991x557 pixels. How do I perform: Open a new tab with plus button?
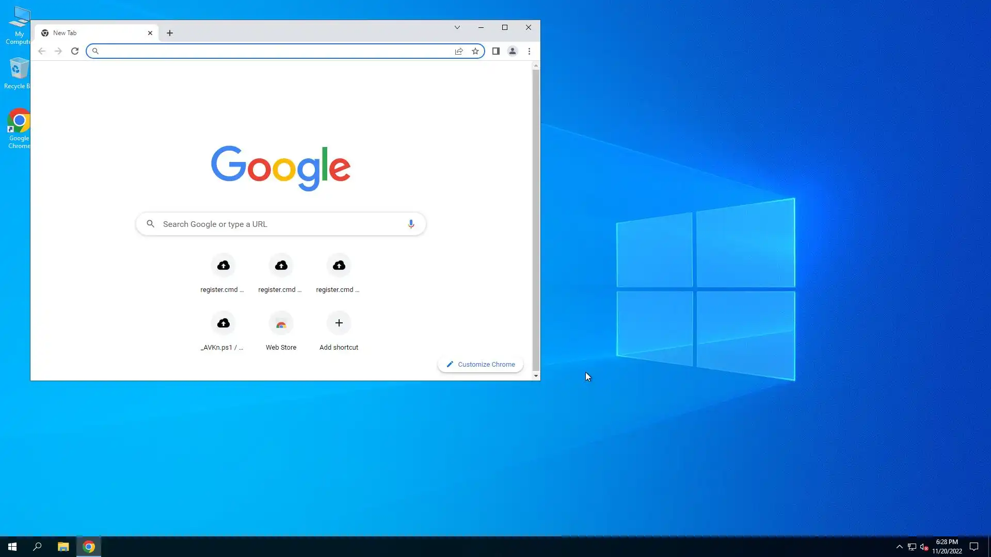(x=170, y=33)
